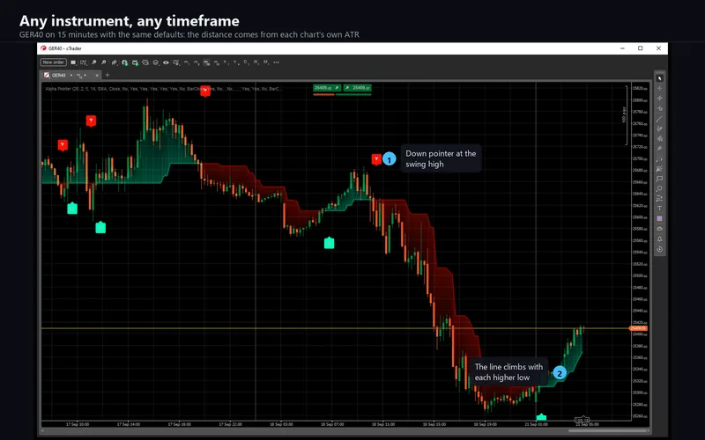Add a new chart tab with plus
Screen dimensions: 705x440
[x=107, y=75]
